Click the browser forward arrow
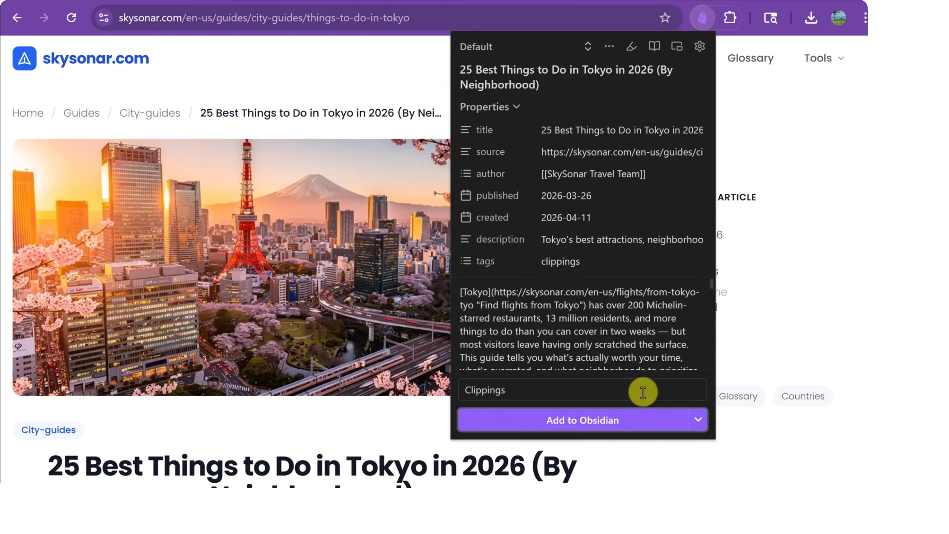This screenshot has width=949, height=534. click(x=44, y=18)
